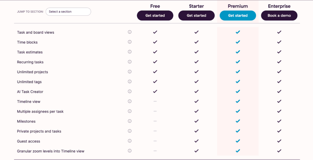Click the Enterprise plan column heading
This screenshot has height=160, width=313.
279,6
